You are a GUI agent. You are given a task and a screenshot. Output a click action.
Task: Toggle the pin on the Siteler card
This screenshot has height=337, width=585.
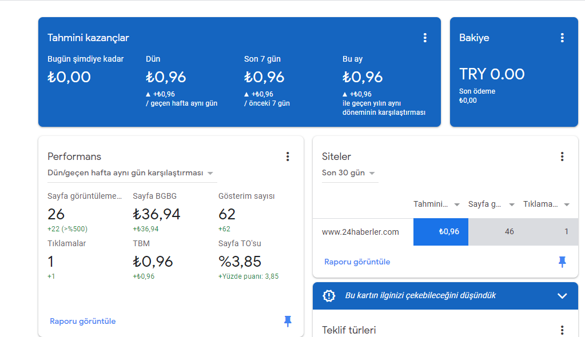coord(562,262)
